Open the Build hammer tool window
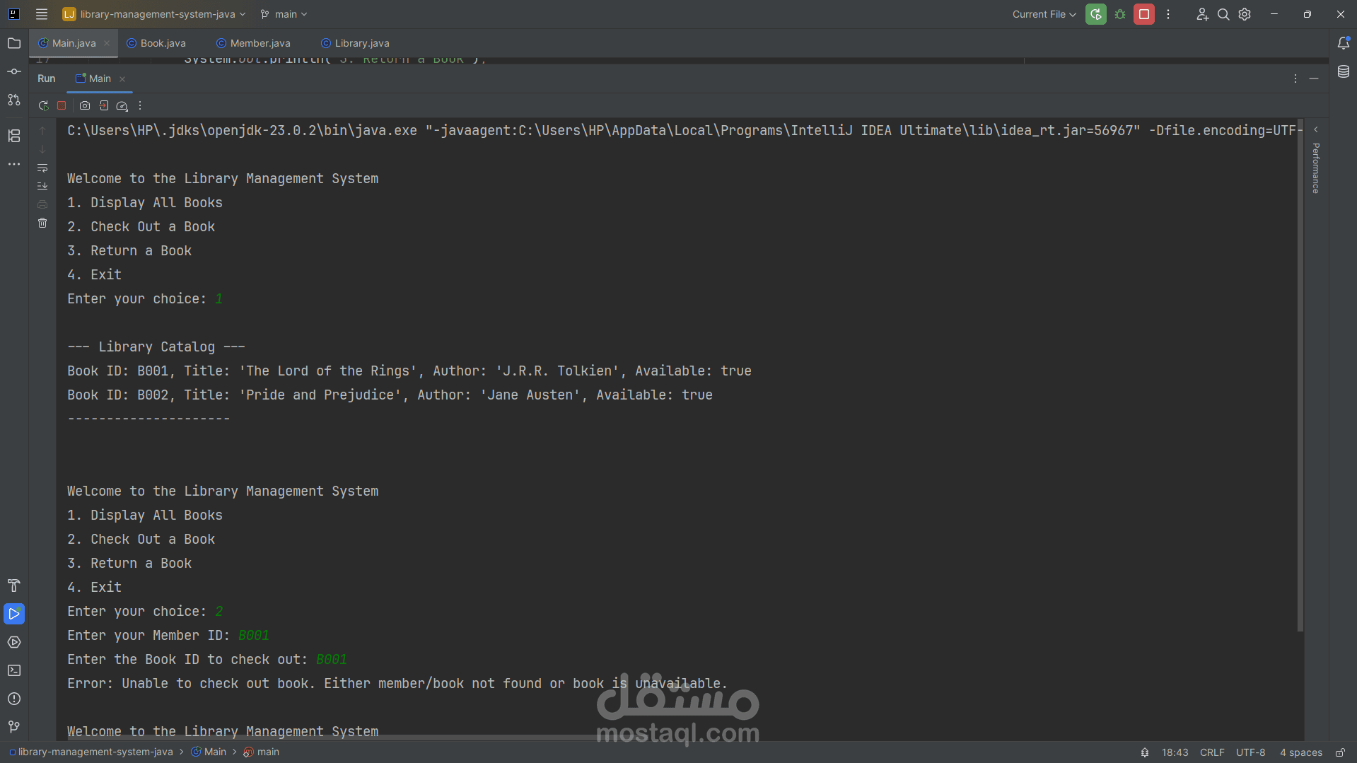Screen dimensions: 1357x763 (14, 586)
